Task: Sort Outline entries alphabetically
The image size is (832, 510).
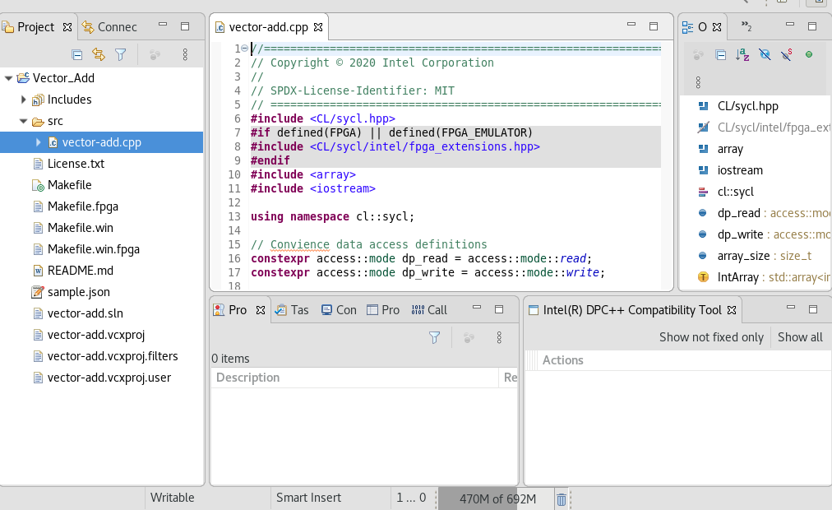Action: [x=742, y=55]
